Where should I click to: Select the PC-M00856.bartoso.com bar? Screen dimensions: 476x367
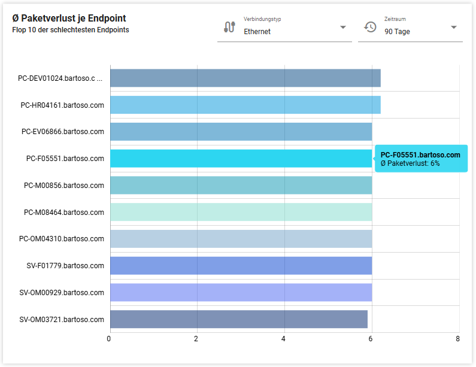(x=241, y=185)
